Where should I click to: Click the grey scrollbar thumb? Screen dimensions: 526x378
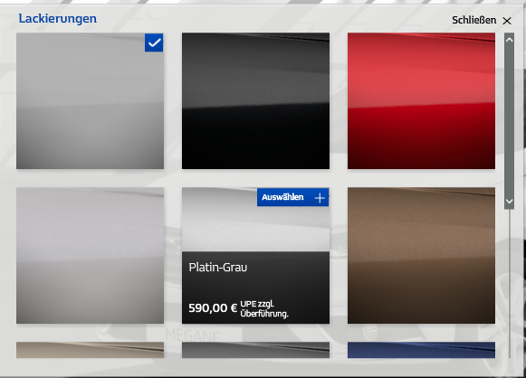(509, 120)
